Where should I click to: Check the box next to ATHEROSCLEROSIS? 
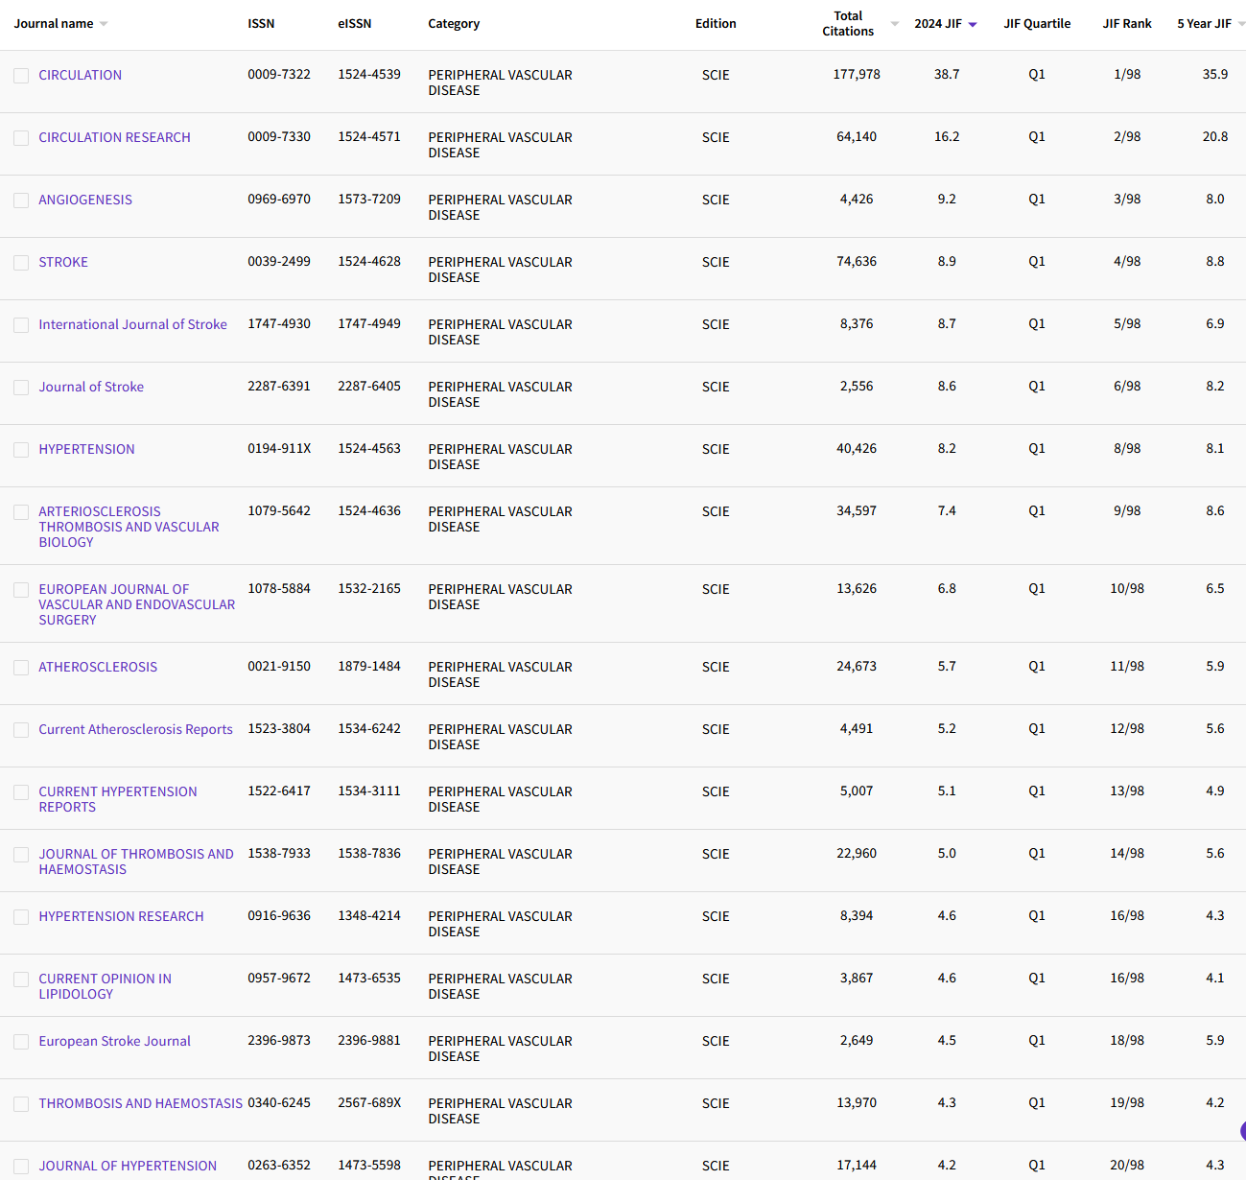[21, 668]
